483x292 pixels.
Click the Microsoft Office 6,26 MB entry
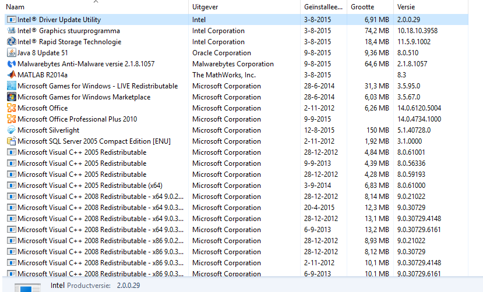[x=237, y=108]
